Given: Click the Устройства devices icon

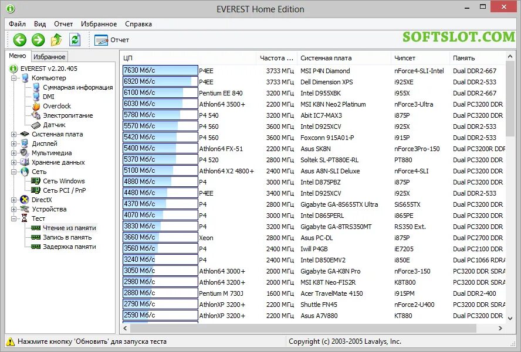Looking at the screenshot, I should click(25, 209).
